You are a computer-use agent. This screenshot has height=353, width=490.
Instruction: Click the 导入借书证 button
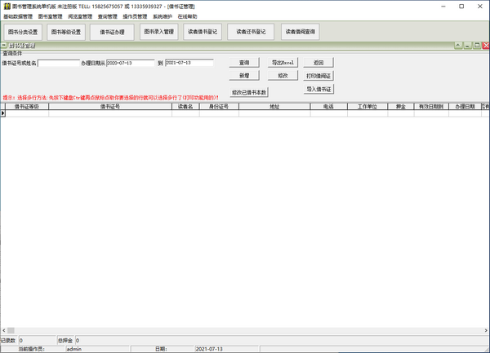(x=318, y=89)
